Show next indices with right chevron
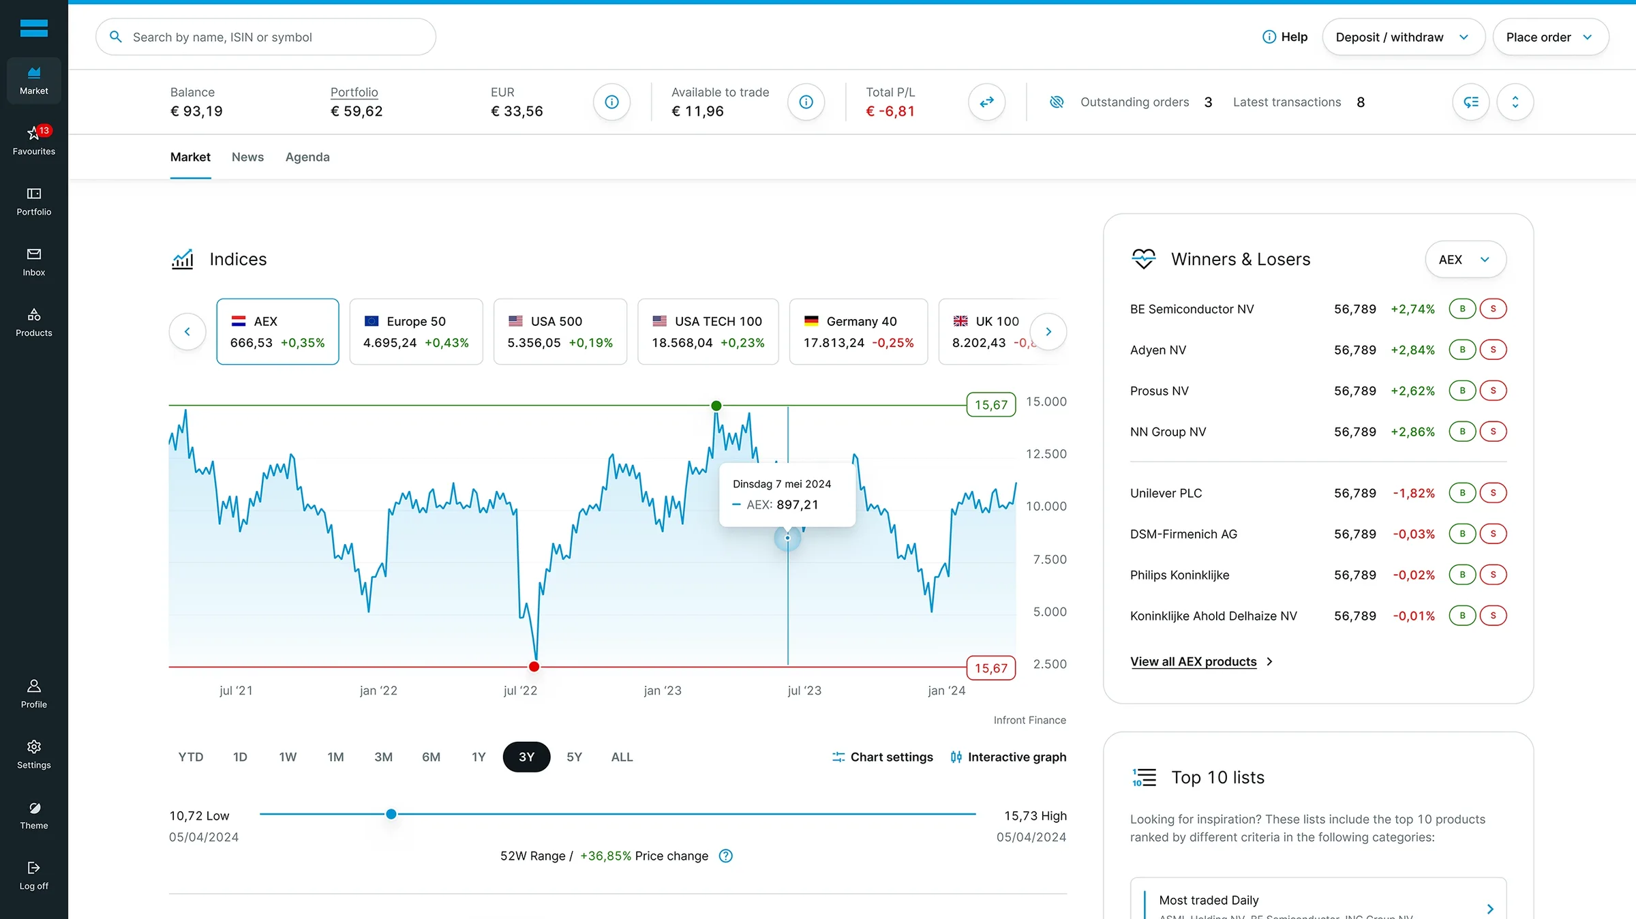The width and height of the screenshot is (1636, 919). (x=1048, y=331)
